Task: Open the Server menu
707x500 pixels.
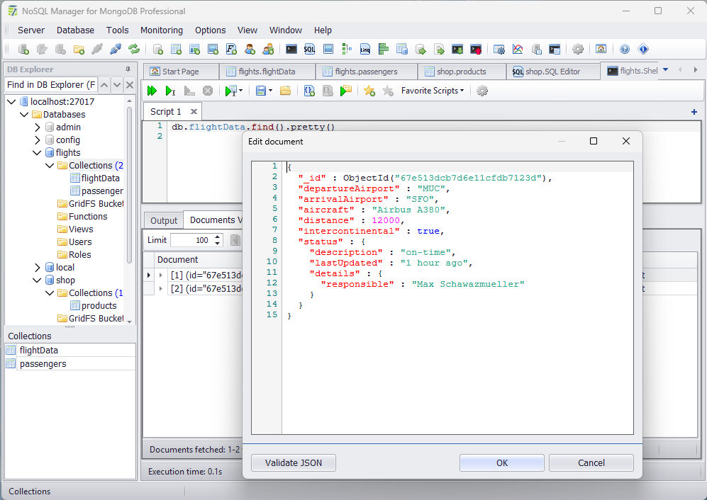Action: pos(31,30)
